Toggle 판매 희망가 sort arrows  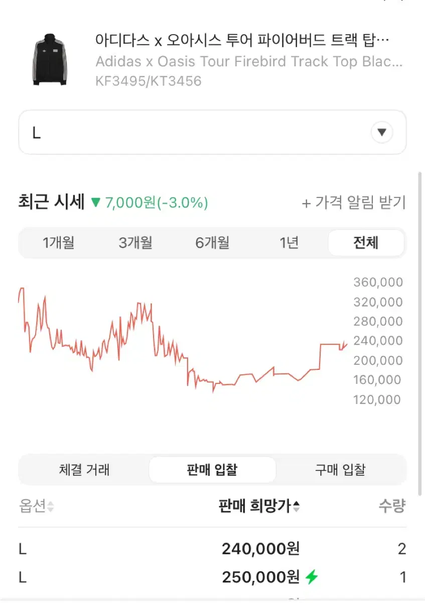pyautogui.click(x=297, y=507)
